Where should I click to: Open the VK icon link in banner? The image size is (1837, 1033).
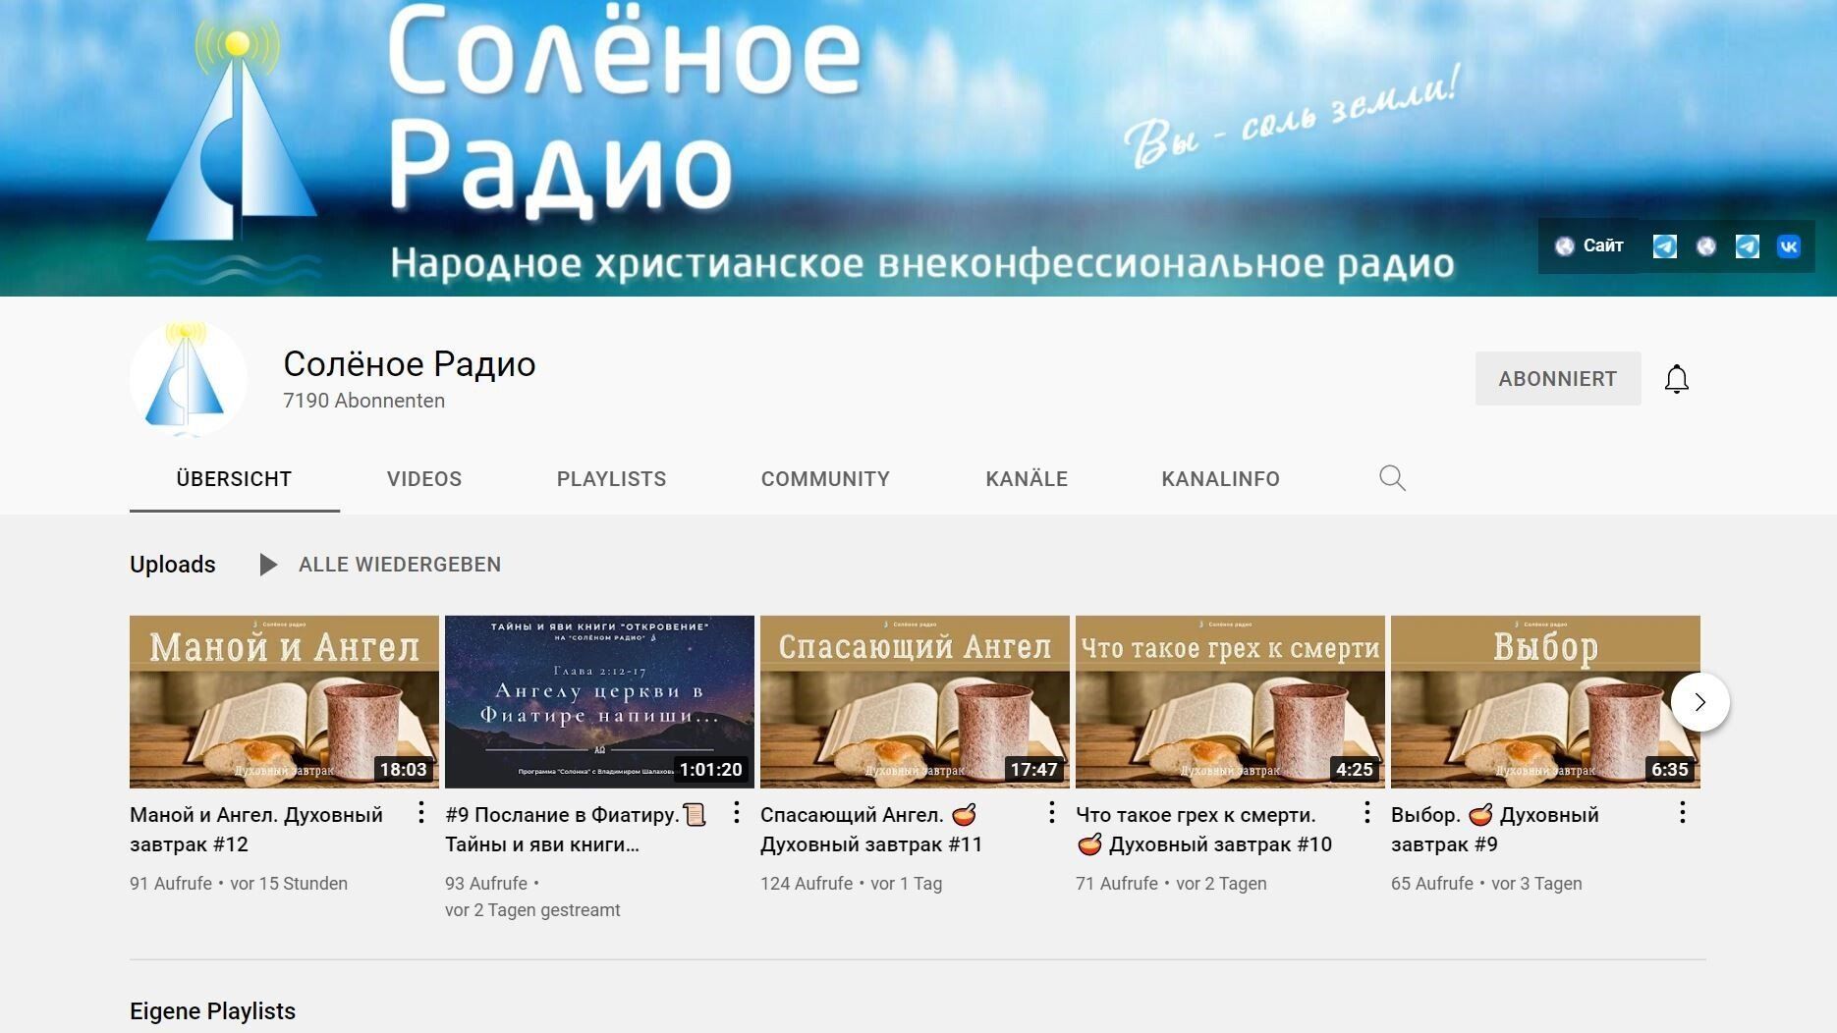(x=1789, y=246)
